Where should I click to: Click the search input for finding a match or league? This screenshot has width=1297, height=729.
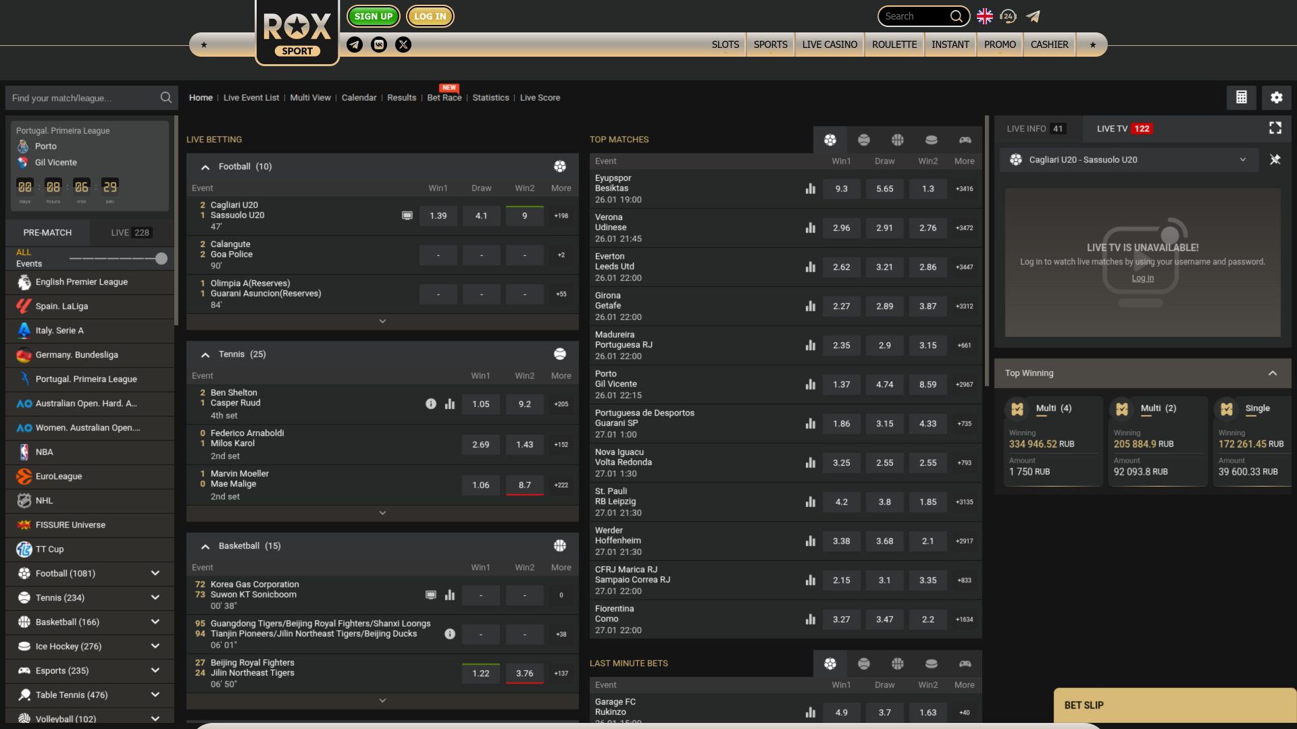[x=81, y=97]
